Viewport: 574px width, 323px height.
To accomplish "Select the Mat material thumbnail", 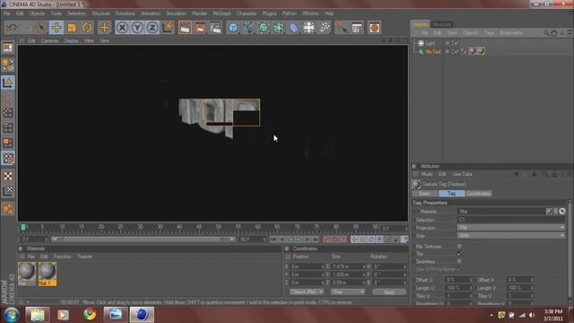I will (x=27, y=273).
